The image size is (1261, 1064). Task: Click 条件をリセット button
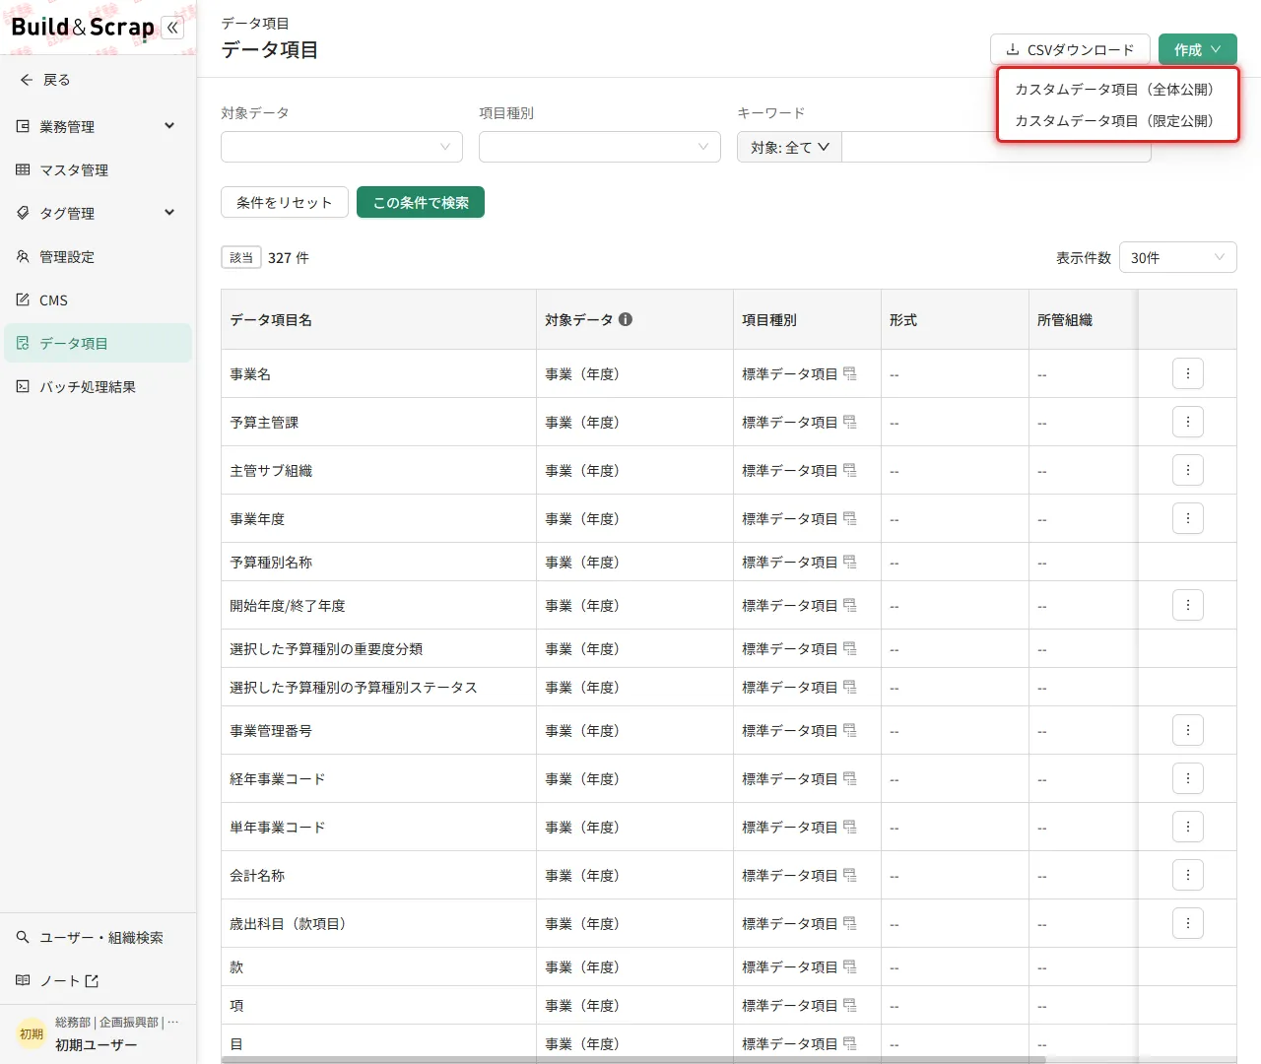(x=285, y=202)
